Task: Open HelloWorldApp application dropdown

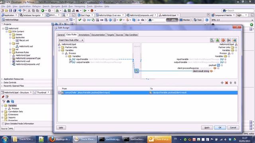Action: pos(67,20)
